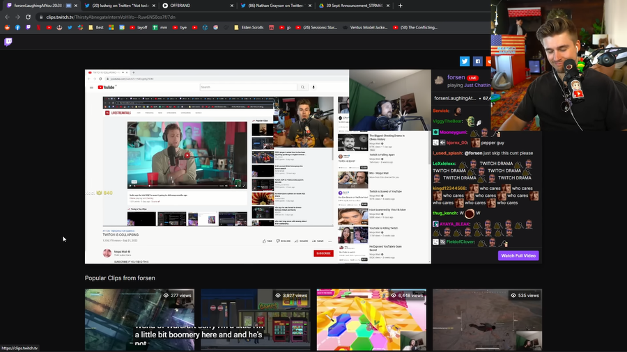Share the clip on Twitter
Screen dimensions: 627x352
(x=465, y=61)
